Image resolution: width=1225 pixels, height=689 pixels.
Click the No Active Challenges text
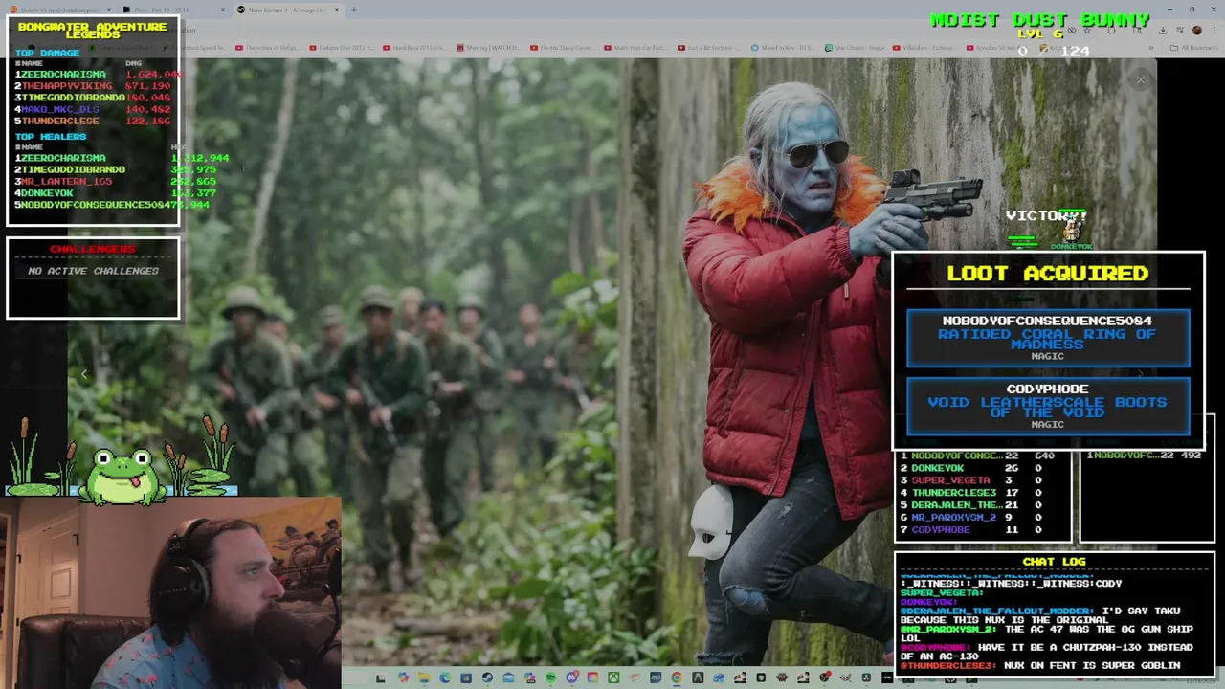[x=93, y=271]
